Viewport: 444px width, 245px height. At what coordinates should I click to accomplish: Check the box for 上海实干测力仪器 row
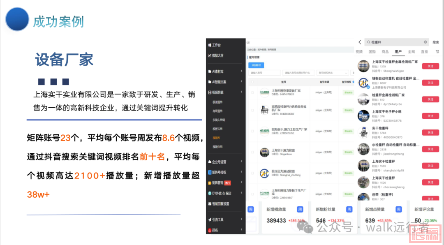[x=252, y=152]
